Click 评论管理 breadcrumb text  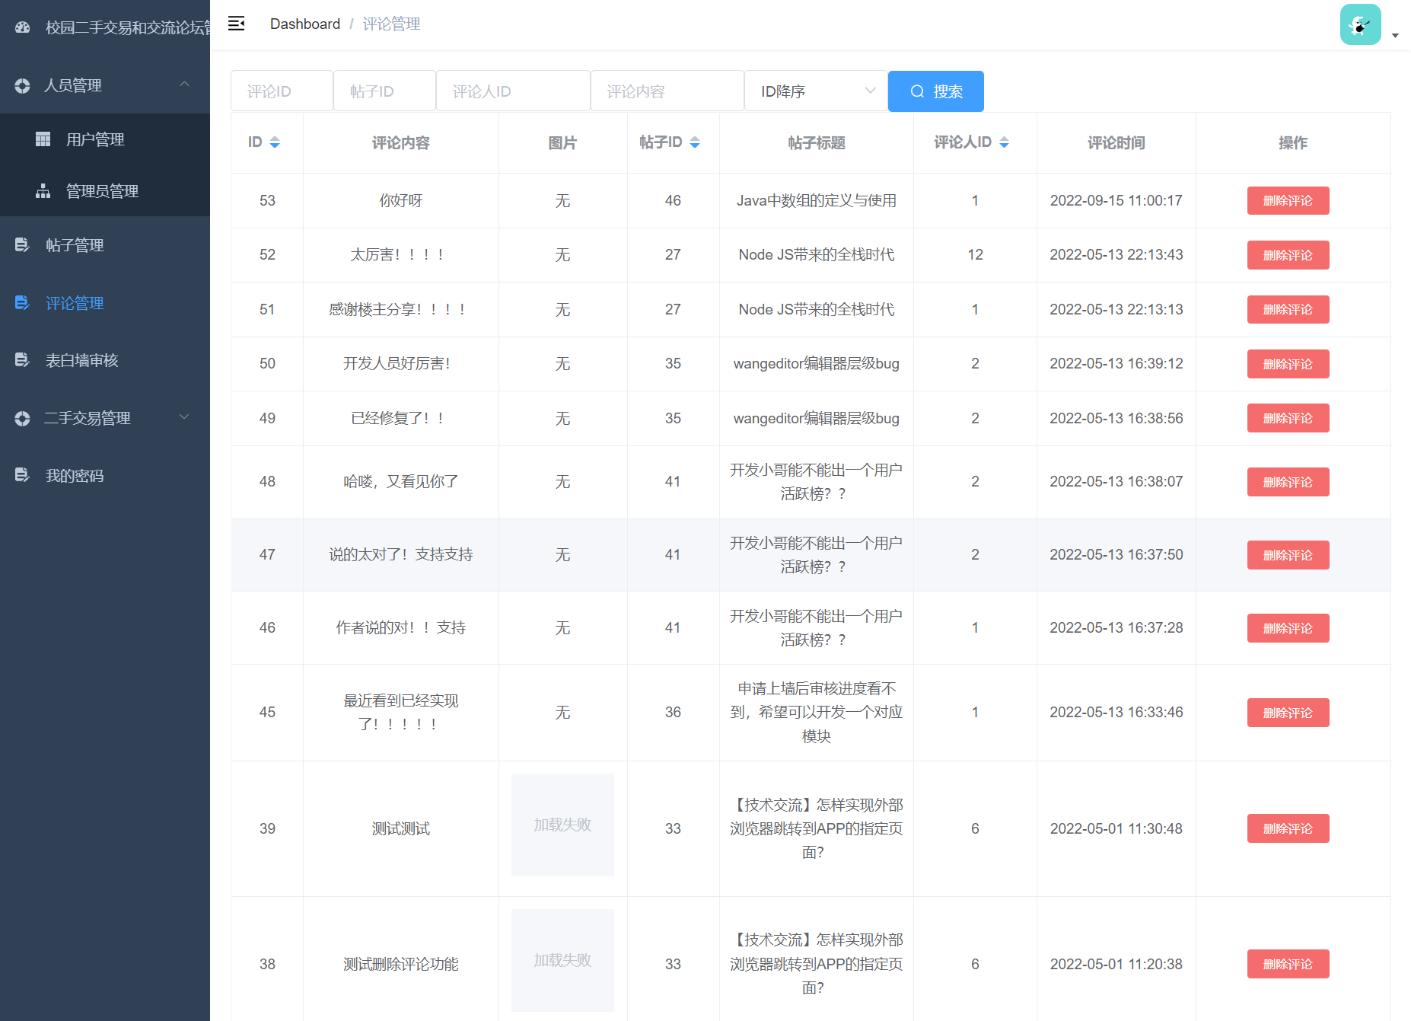[x=391, y=24]
